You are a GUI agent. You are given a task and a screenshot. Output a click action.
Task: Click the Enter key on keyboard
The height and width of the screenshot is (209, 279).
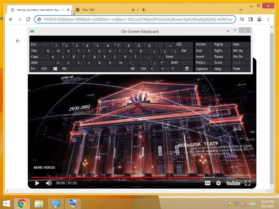click(178, 57)
